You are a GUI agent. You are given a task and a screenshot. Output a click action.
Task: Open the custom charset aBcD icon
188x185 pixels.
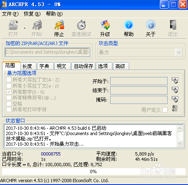pos(175,108)
